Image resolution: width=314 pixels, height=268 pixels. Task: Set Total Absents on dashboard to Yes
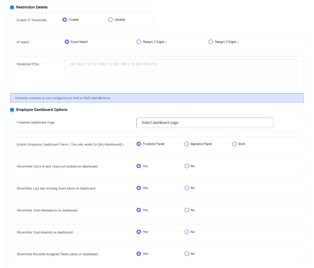pos(138,232)
